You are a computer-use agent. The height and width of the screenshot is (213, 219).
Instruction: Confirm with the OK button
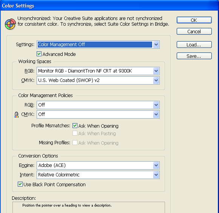[x=194, y=20]
